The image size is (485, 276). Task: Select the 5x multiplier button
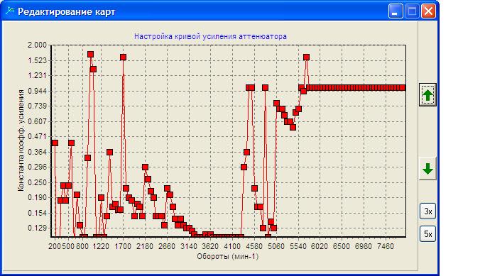point(427,234)
